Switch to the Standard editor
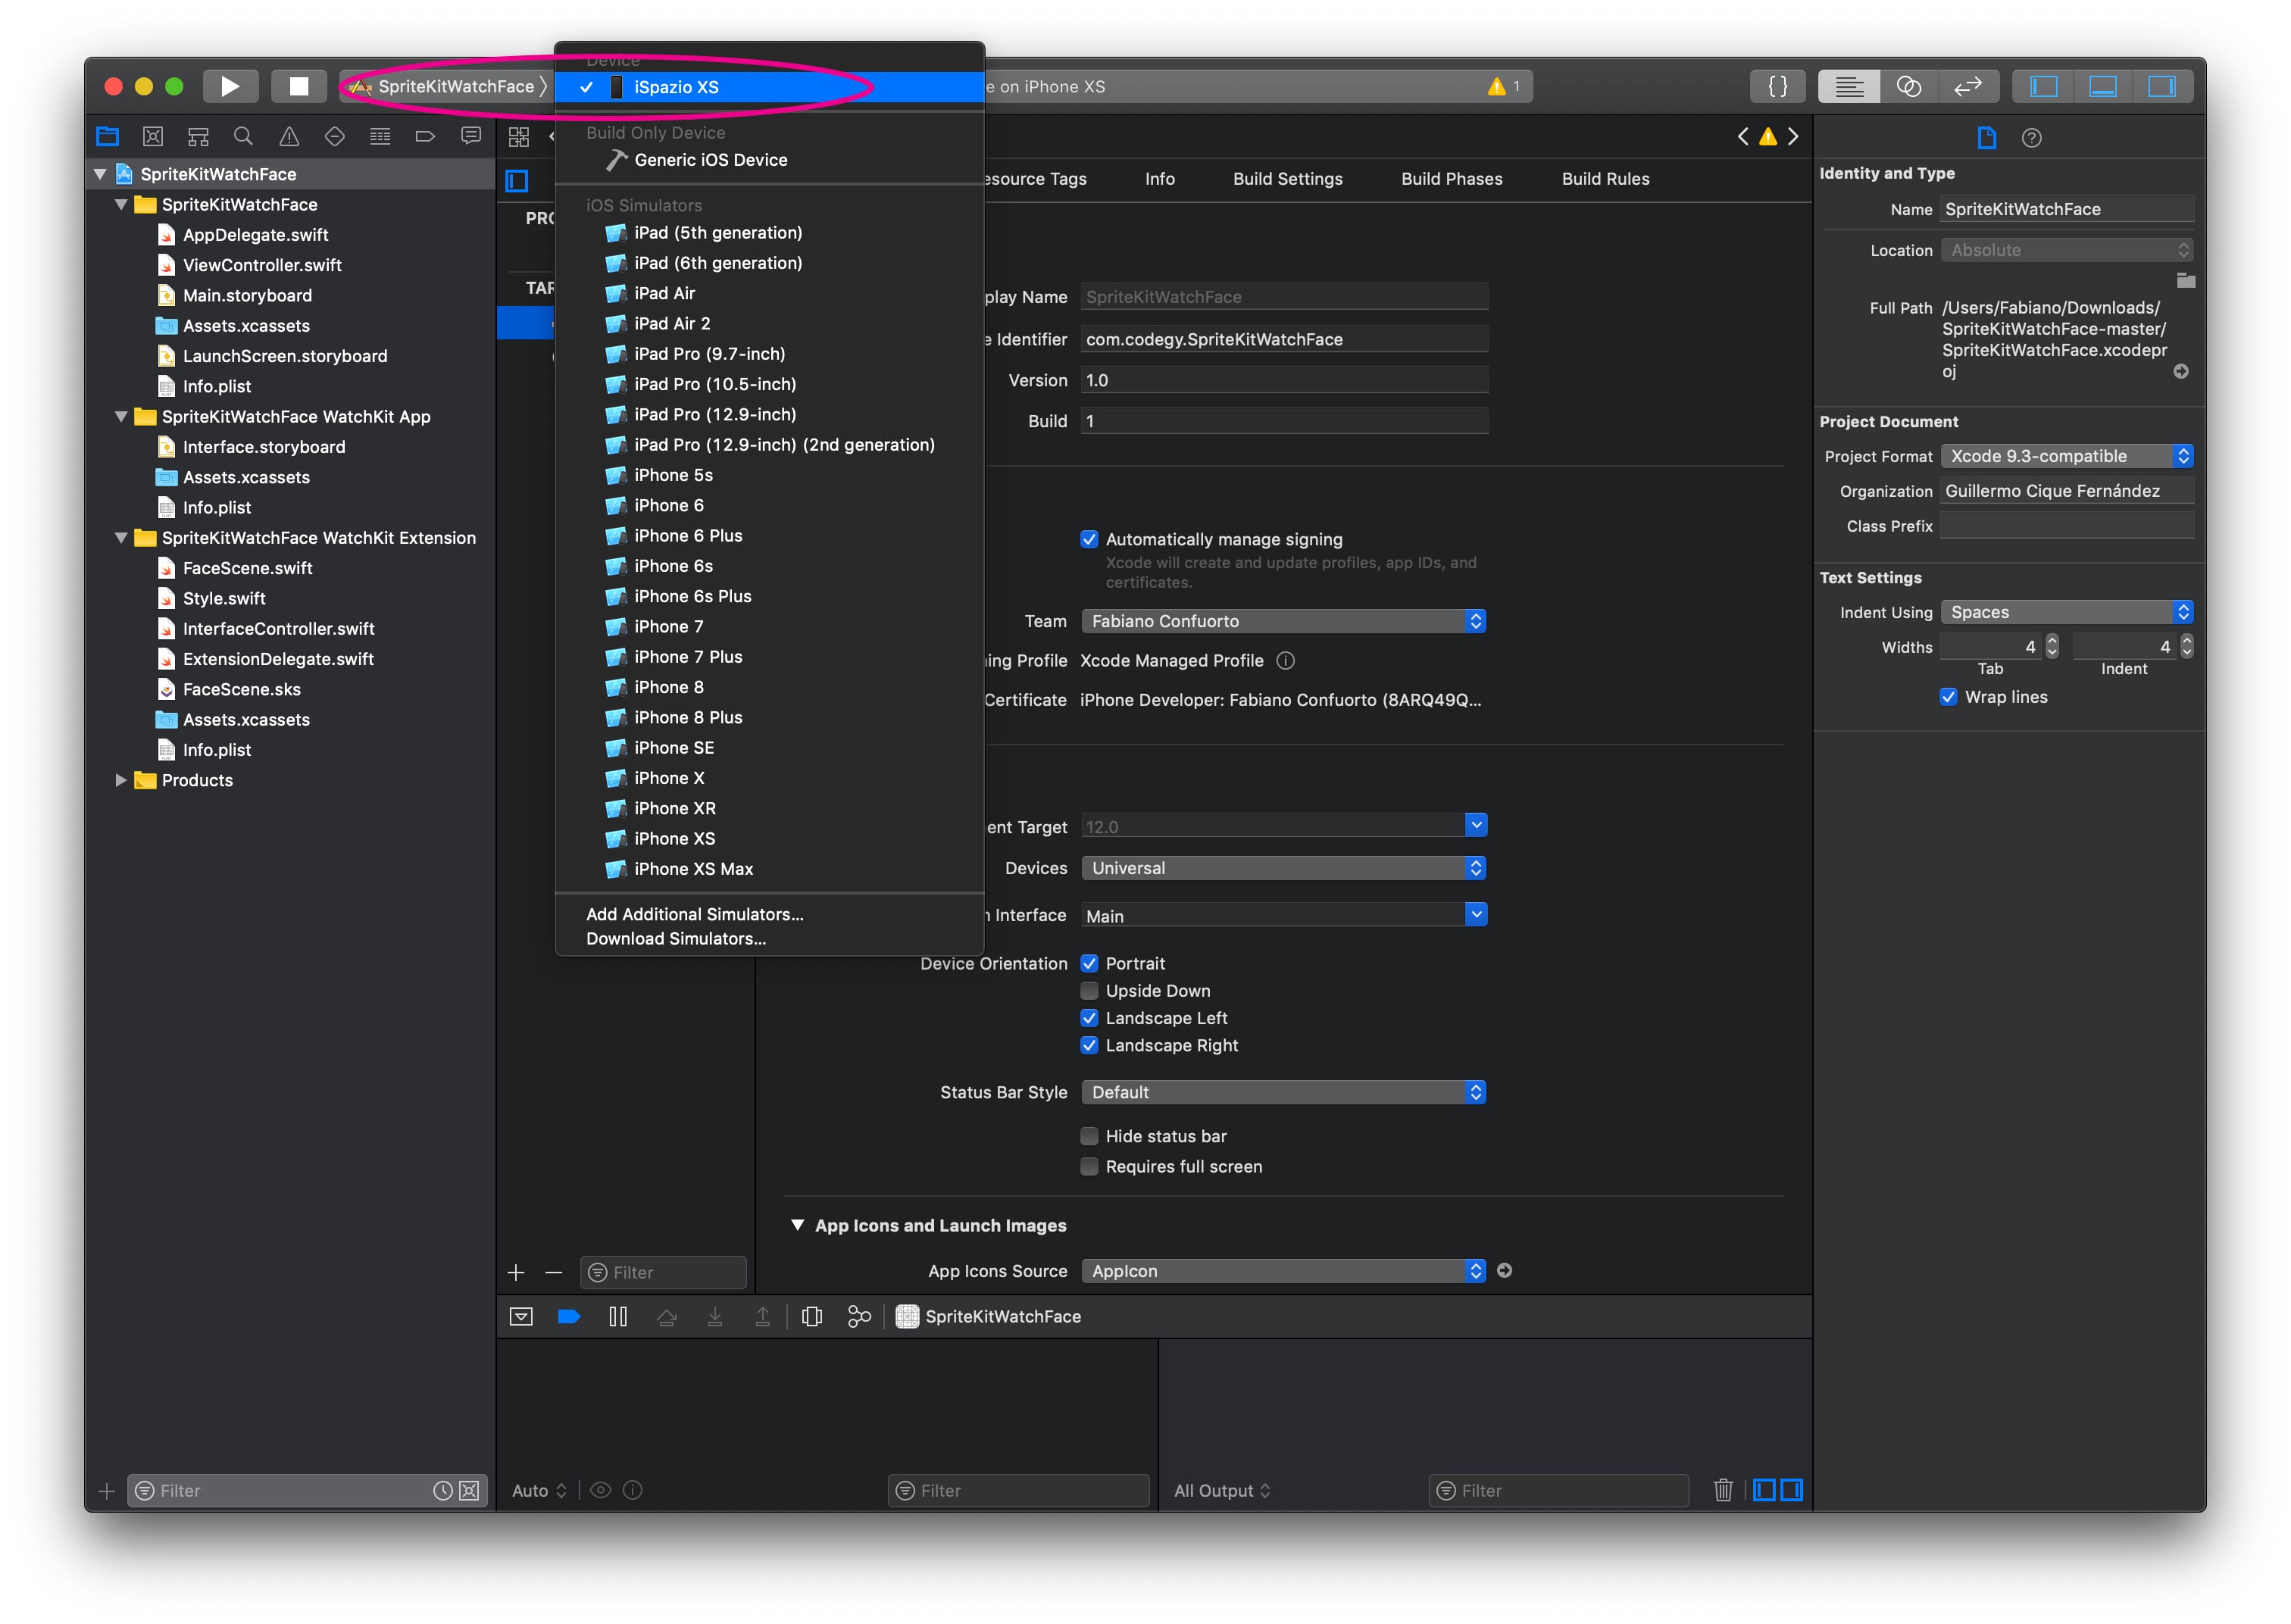Screen dimensions: 2291x1624 (1849, 86)
